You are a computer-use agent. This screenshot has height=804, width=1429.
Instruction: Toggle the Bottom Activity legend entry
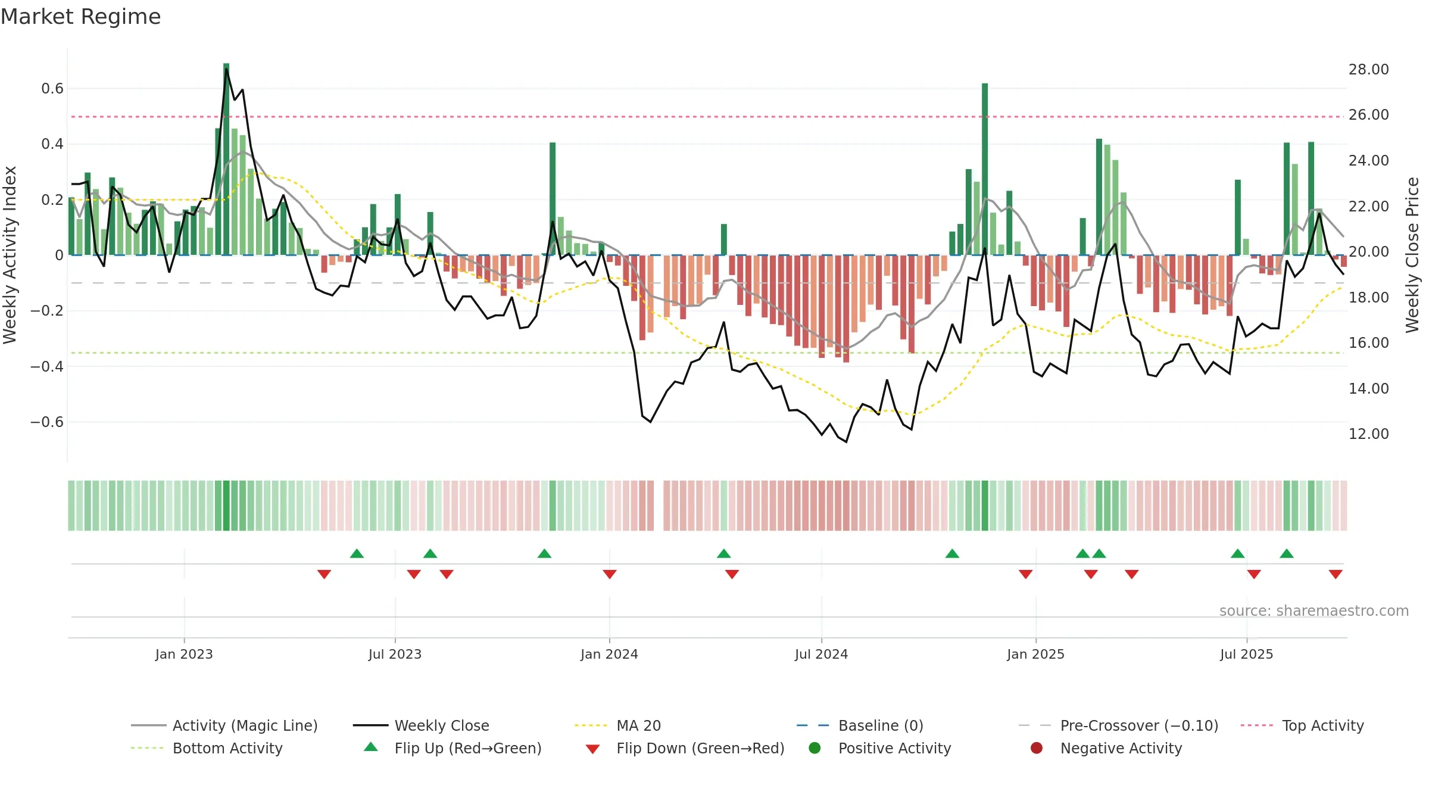pos(207,748)
